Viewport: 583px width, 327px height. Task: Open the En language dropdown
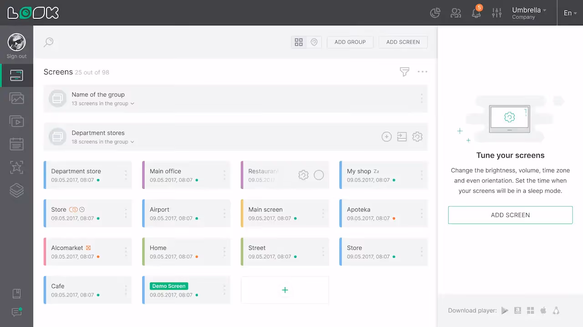pyautogui.click(x=569, y=13)
